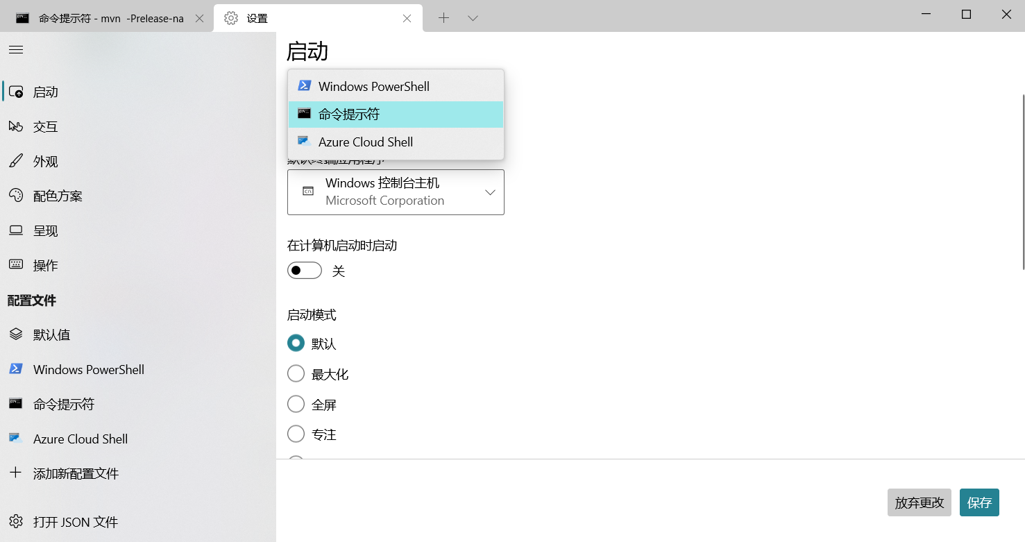Select the 最大化 launch mode radio button
Image resolution: width=1025 pixels, height=542 pixels.
[296, 373]
